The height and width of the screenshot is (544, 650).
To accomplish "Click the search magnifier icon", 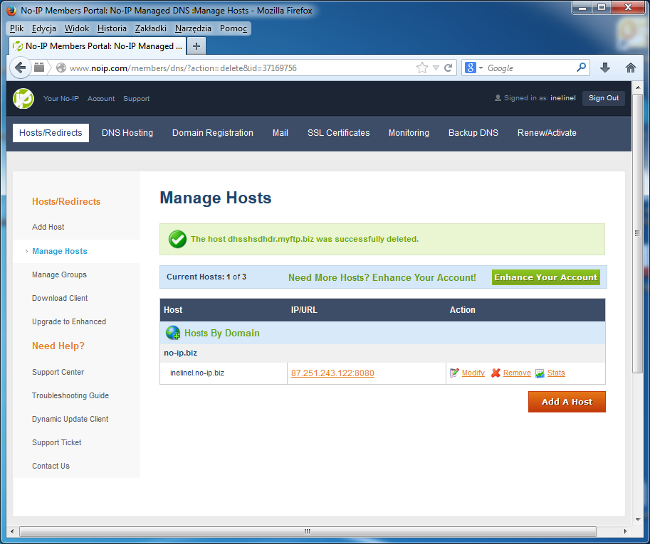I will click(x=581, y=68).
